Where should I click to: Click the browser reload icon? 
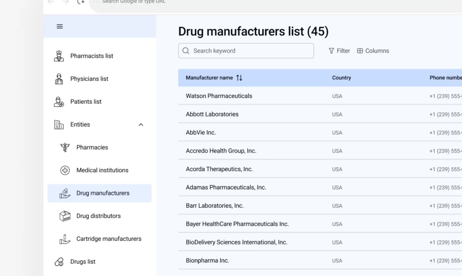pos(81,2)
